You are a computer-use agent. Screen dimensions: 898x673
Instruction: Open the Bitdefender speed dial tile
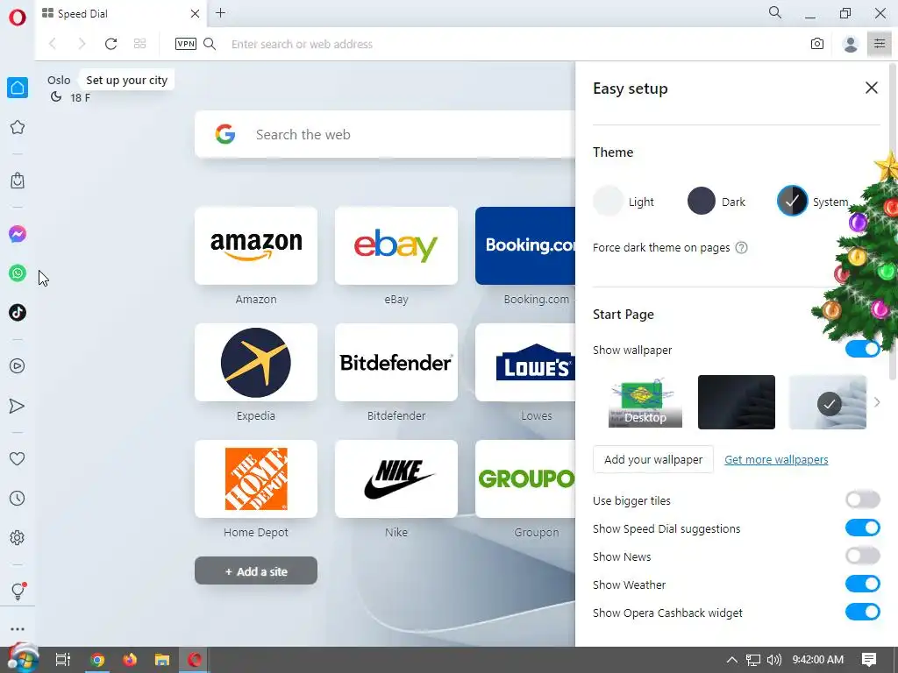coord(396,362)
